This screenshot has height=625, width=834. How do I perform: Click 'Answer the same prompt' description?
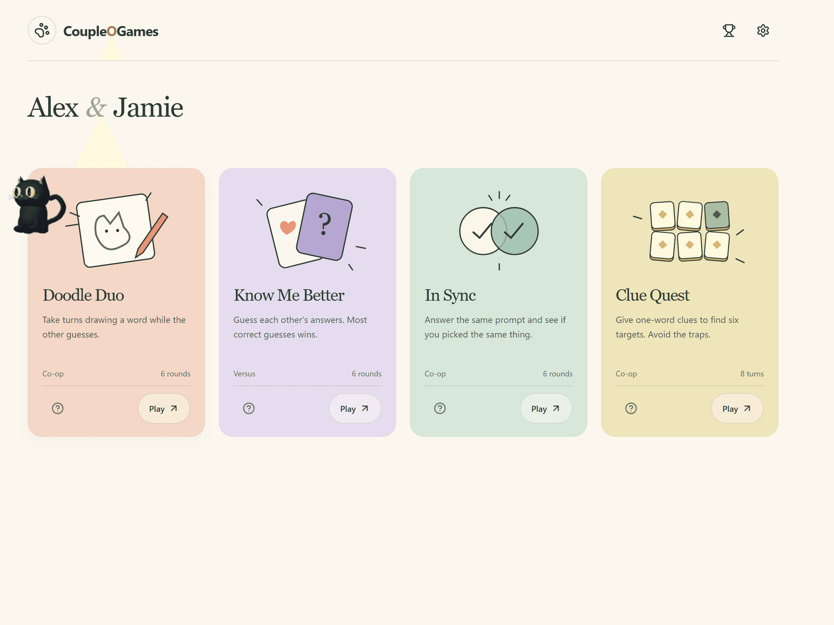(x=495, y=327)
